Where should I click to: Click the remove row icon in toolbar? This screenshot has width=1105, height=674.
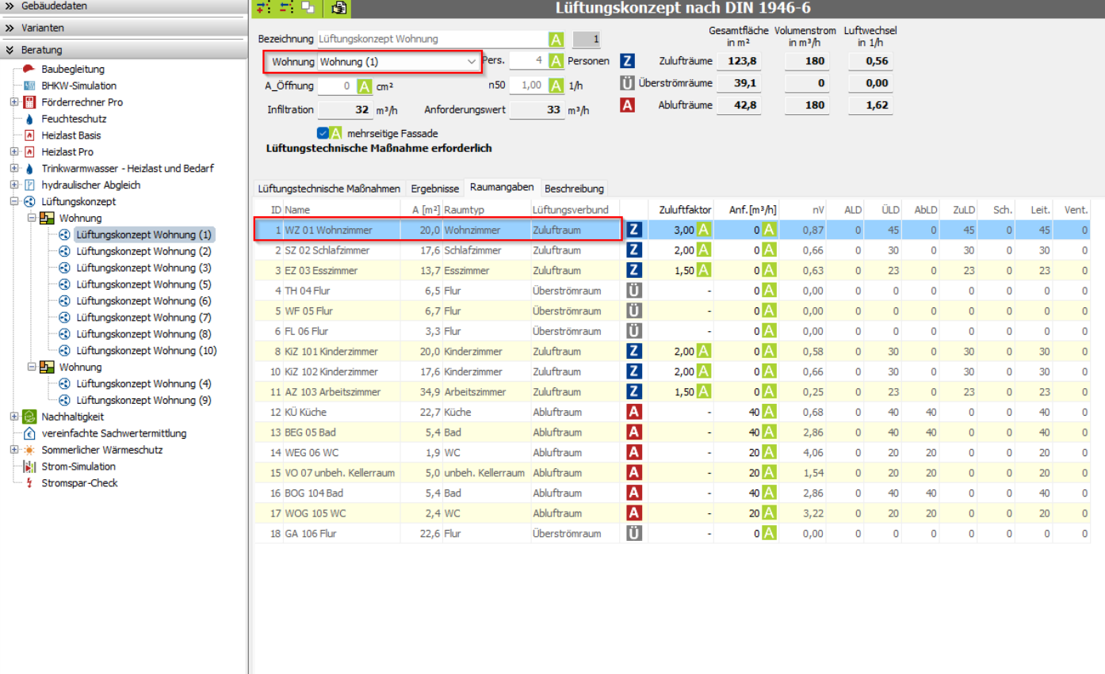[x=285, y=8]
